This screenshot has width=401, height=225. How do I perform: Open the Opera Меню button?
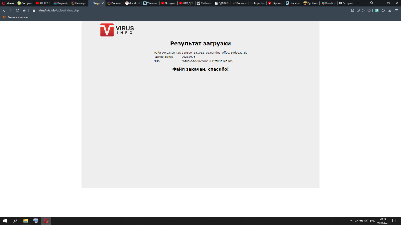point(8,3)
